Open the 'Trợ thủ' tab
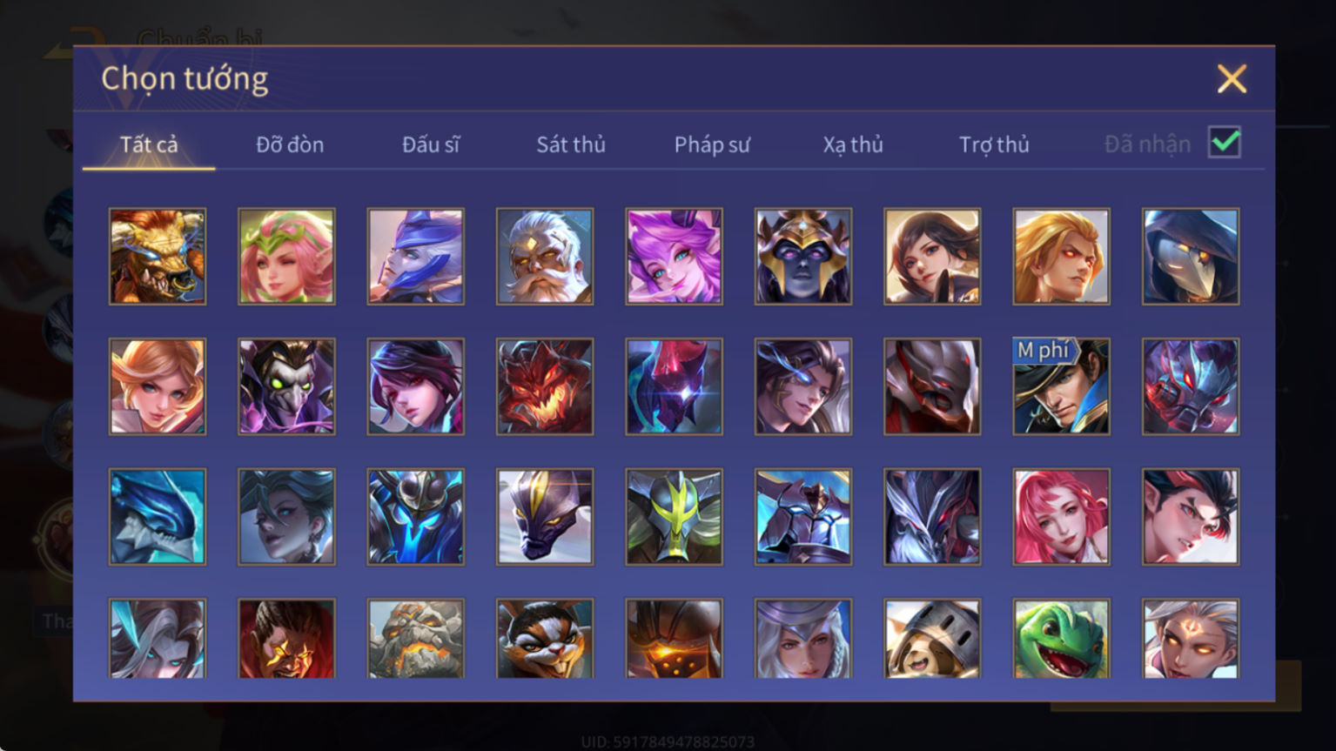 pyautogui.click(x=994, y=144)
